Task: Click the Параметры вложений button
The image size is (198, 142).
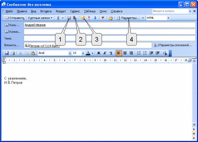Action: (x=173, y=45)
